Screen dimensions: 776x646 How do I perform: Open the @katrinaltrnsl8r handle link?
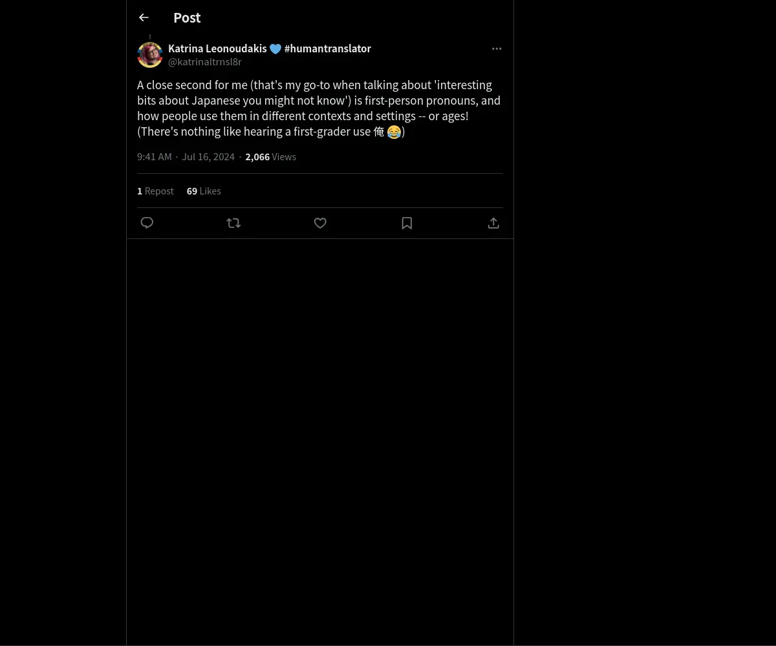205,62
